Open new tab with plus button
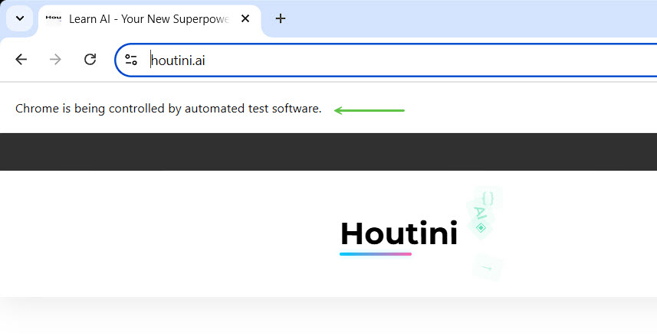The width and height of the screenshot is (657, 336). 281,18
